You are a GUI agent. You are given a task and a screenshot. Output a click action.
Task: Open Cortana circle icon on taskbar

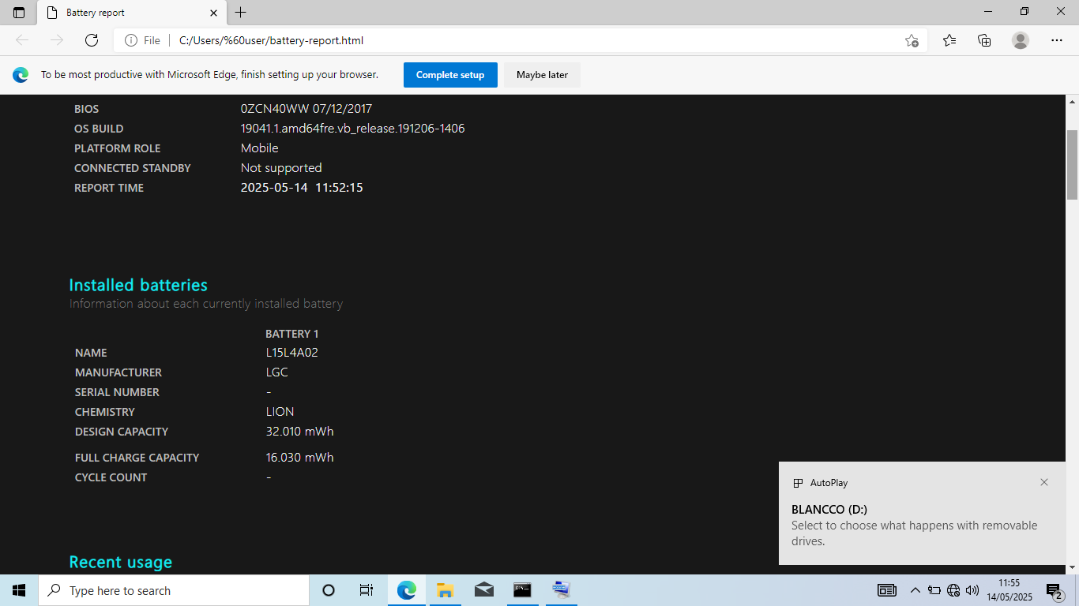329,590
